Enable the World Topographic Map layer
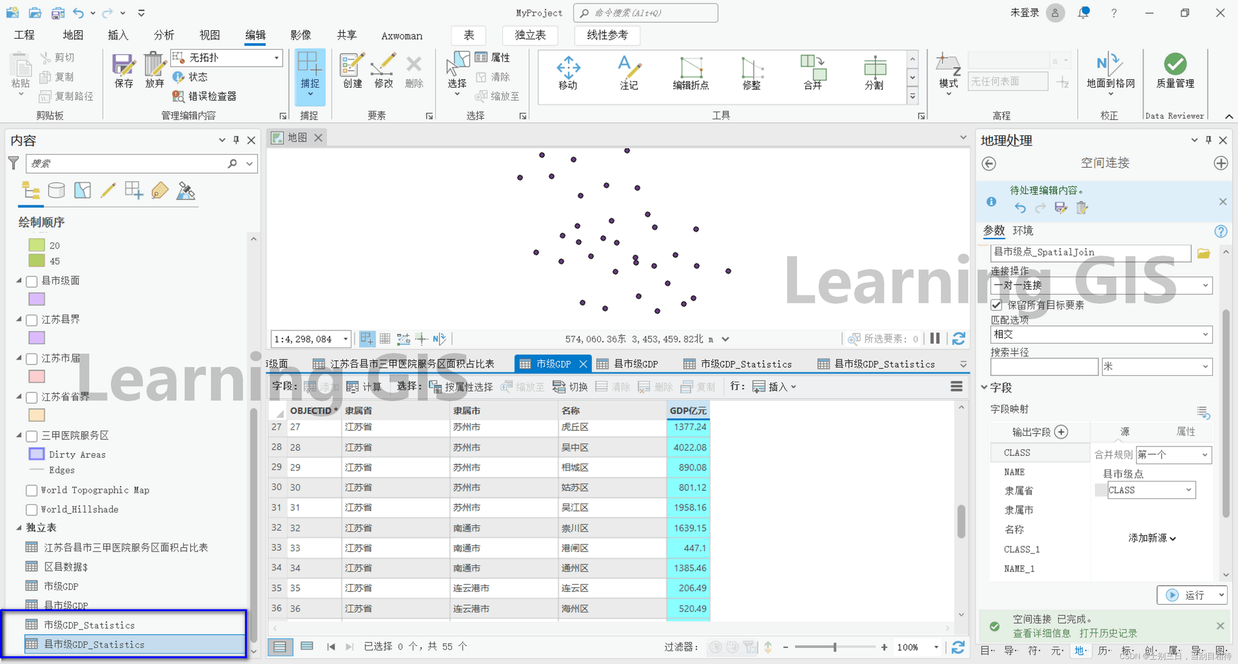Screen dimensions: 1238x664 point(32,490)
